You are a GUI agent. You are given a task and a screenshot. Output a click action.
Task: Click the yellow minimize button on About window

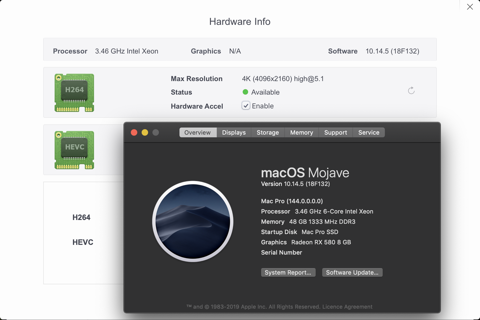[x=145, y=132]
